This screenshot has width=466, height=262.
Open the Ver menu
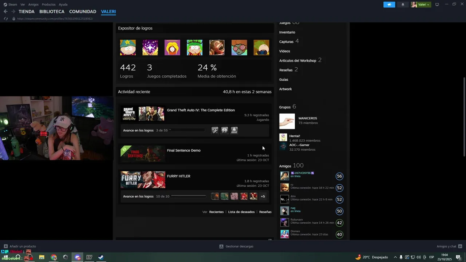[23, 4]
